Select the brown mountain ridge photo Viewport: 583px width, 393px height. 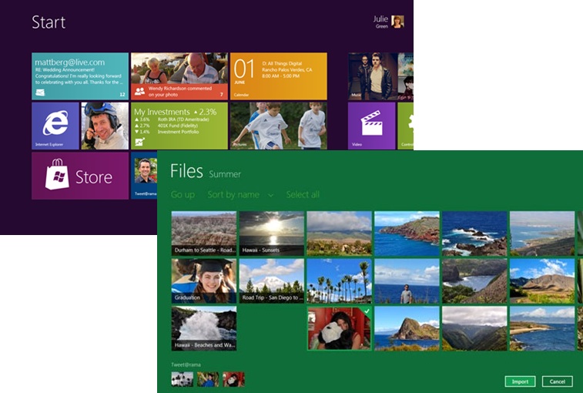(542, 281)
